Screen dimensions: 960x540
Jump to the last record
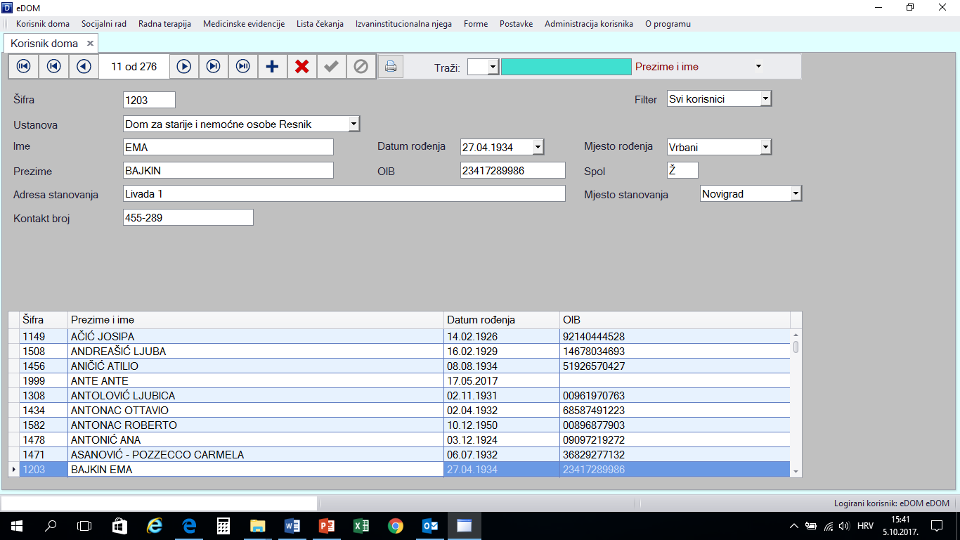(243, 66)
